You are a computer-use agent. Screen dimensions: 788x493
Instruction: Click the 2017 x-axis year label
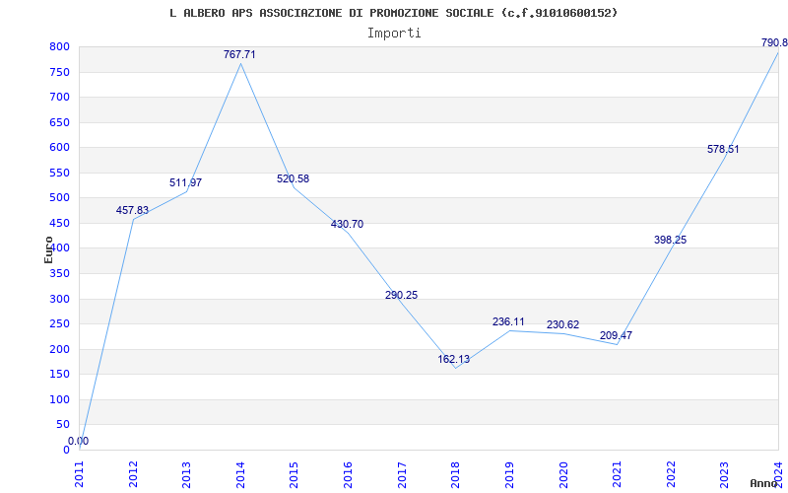(402, 474)
